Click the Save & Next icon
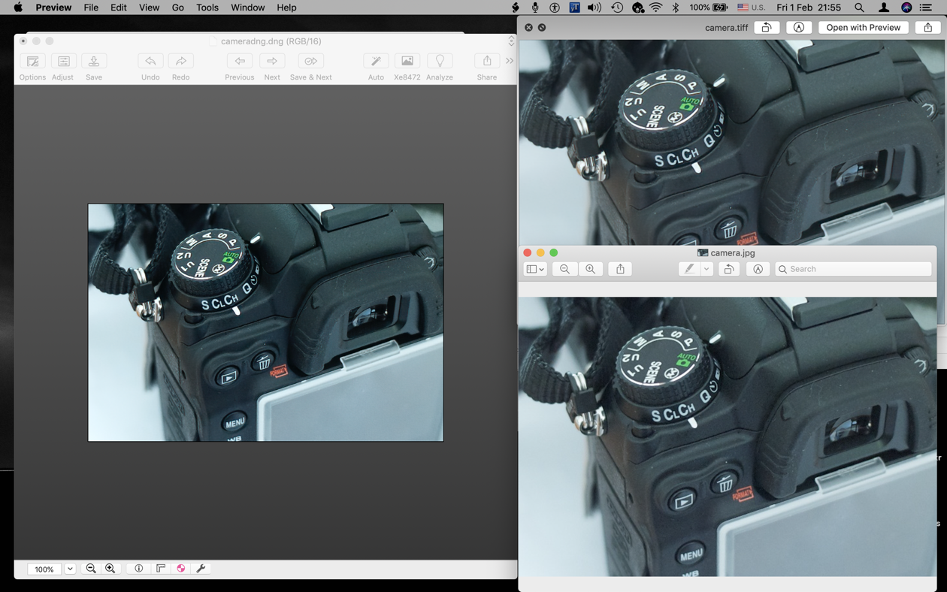Image resolution: width=947 pixels, height=592 pixels. [310, 61]
